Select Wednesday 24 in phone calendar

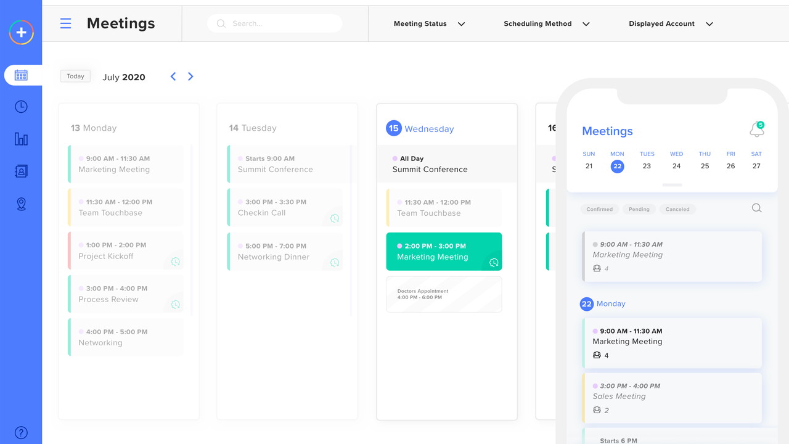click(x=676, y=166)
